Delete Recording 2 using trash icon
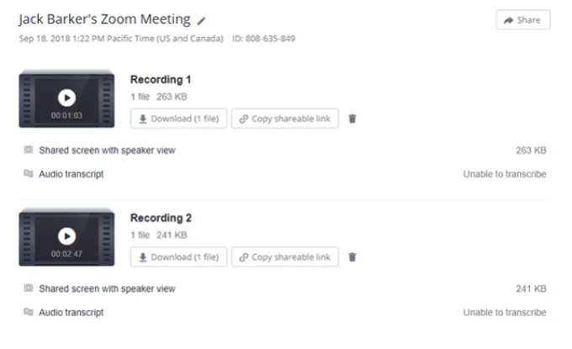The image size is (572, 349). 352,256
